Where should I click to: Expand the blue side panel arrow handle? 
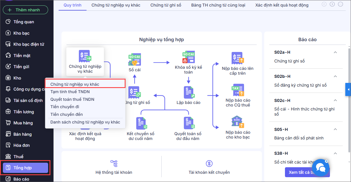pyautogui.click(x=348, y=90)
